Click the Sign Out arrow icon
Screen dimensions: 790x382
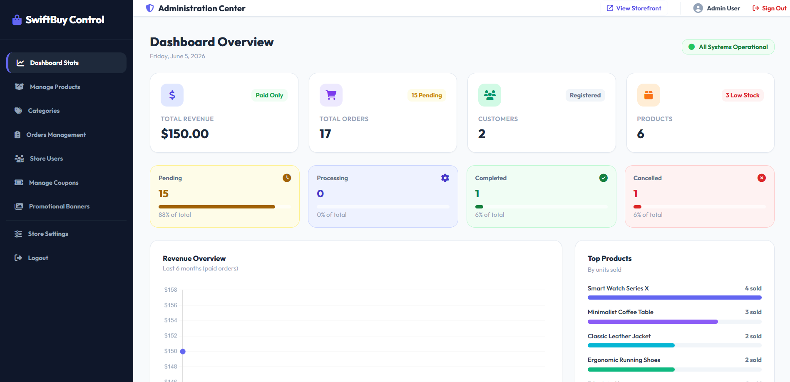[756, 8]
